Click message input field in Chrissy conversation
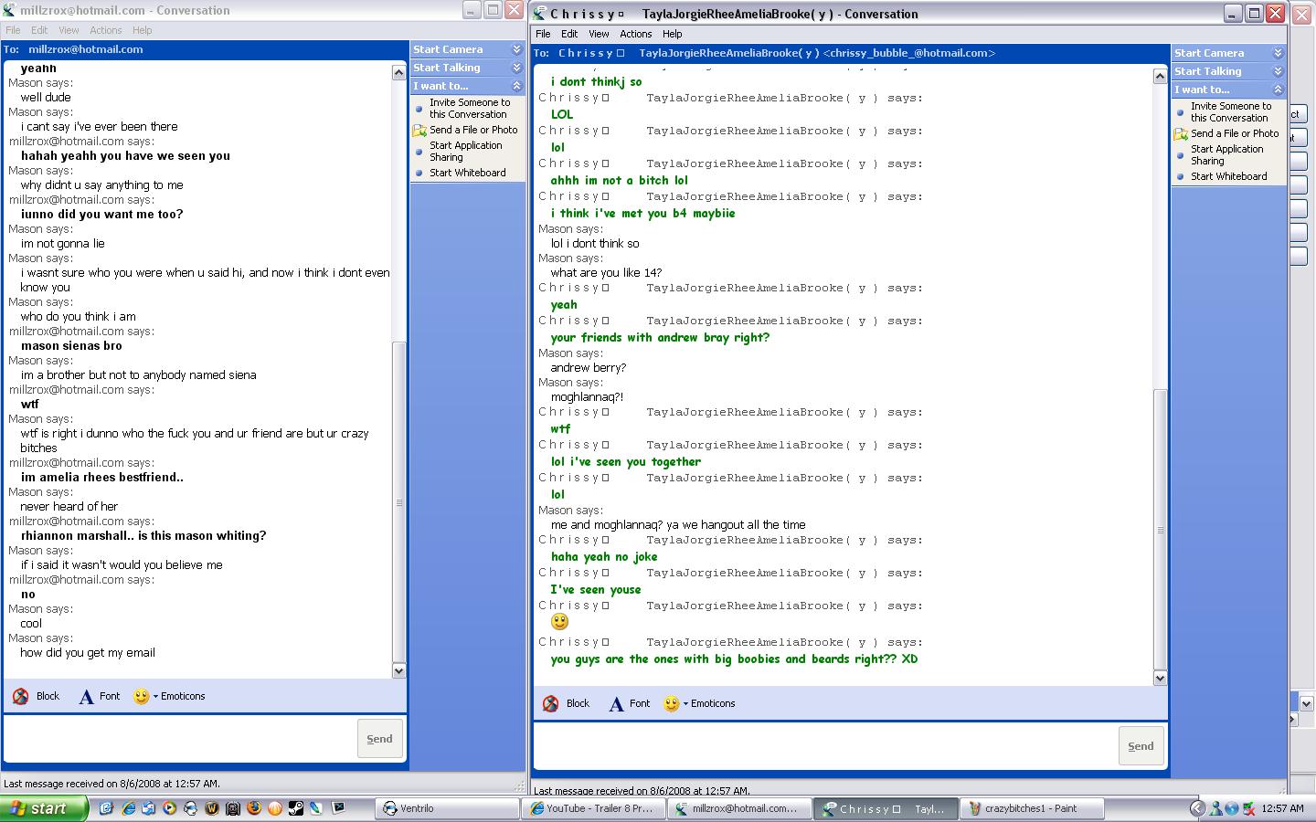This screenshot has height=822, width=1316. pyautogui.click(x=822, y=746)
